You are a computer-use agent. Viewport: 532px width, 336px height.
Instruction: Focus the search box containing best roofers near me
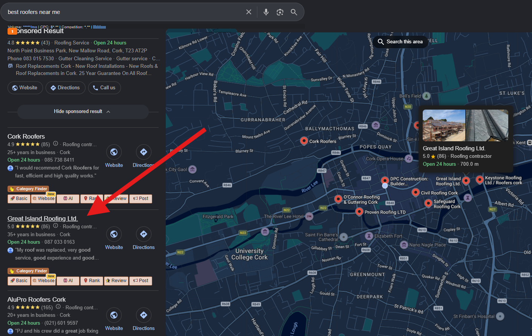point(124,12)
